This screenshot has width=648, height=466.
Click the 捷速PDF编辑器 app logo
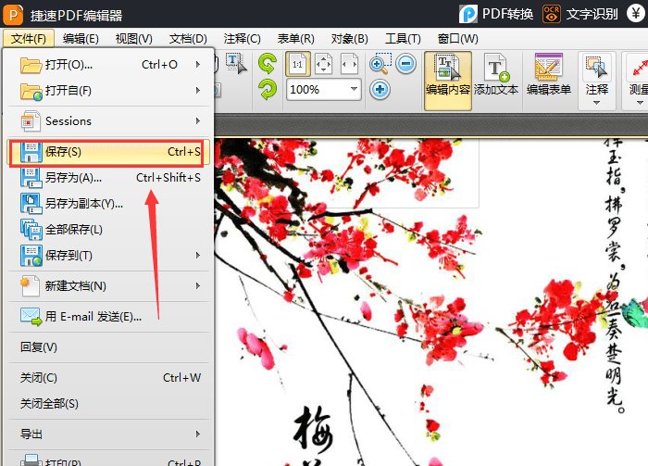point(13,15)
